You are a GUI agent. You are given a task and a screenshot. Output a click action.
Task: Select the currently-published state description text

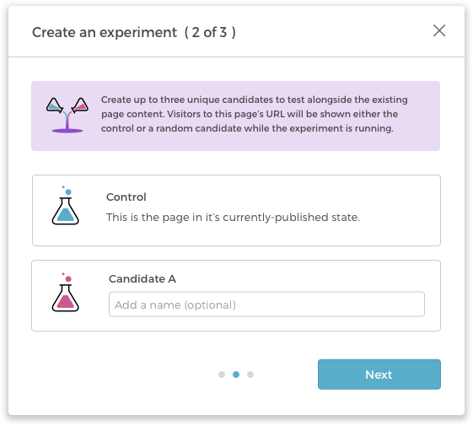click(x=233, y=217)
